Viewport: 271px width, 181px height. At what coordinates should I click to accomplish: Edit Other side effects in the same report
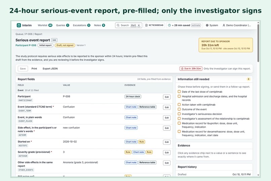pyautogui.click(x=167, y=163)
